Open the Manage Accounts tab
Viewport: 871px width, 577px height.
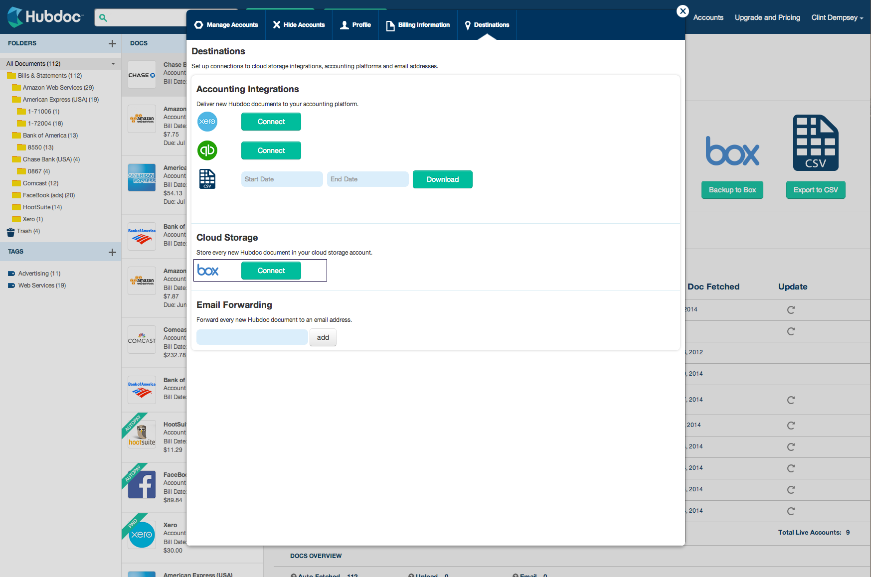tap(226, 25)
